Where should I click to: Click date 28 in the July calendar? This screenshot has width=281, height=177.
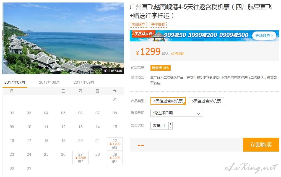point(97,154)
